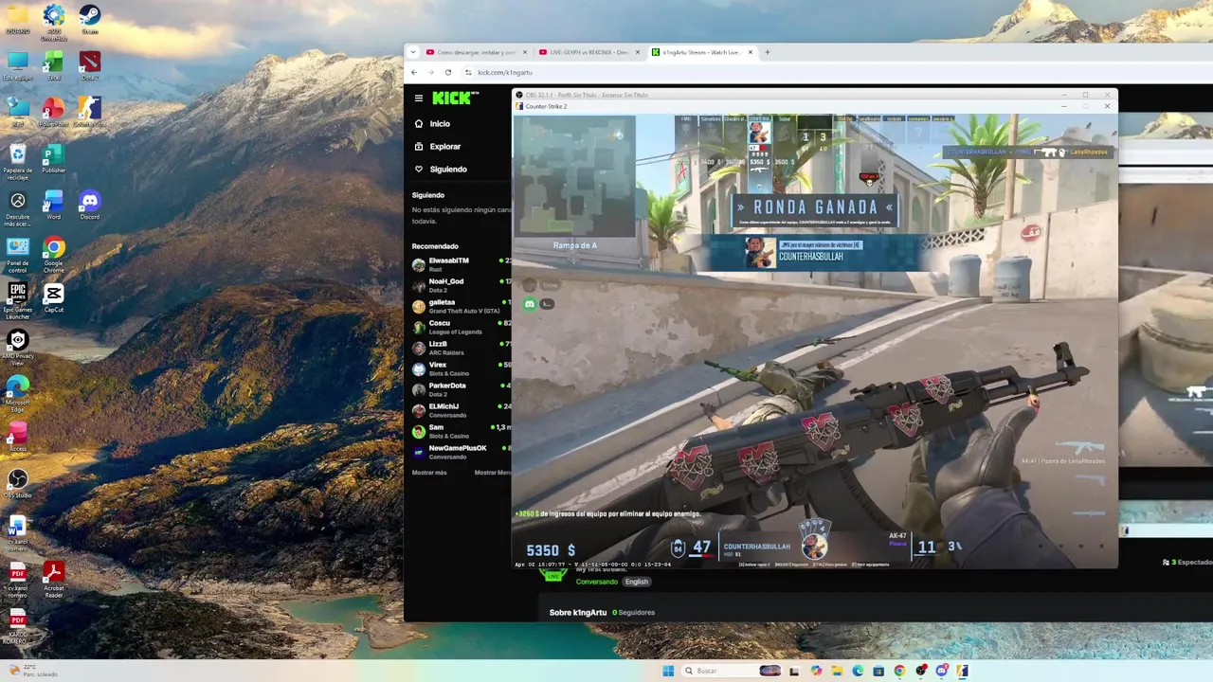Open Discord desktop shortcut
Screen dimensions: 1213x682
tap(89, 205)
